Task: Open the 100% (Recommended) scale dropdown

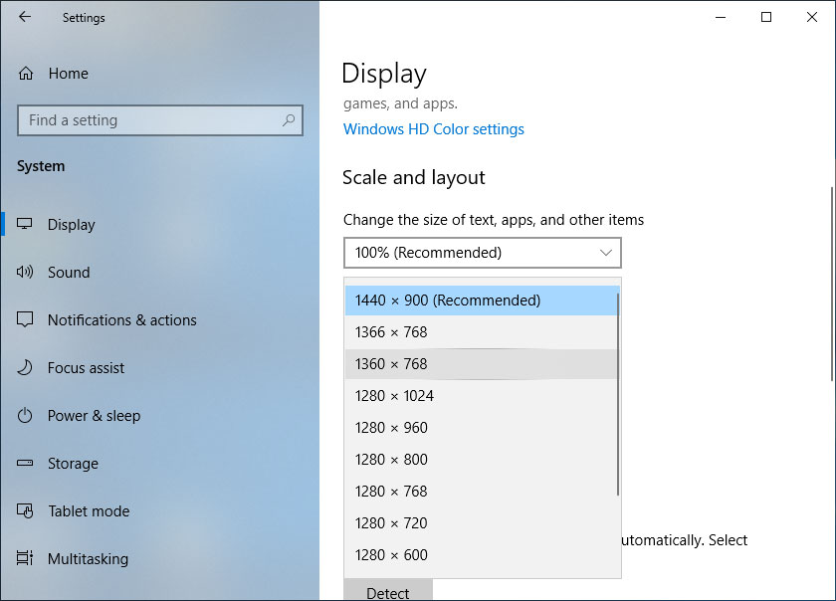Action: (x=482, y=253)
